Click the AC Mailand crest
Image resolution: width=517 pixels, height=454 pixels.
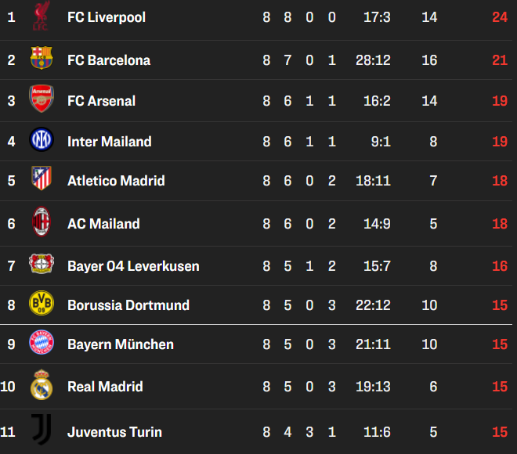tap(42, 222)
